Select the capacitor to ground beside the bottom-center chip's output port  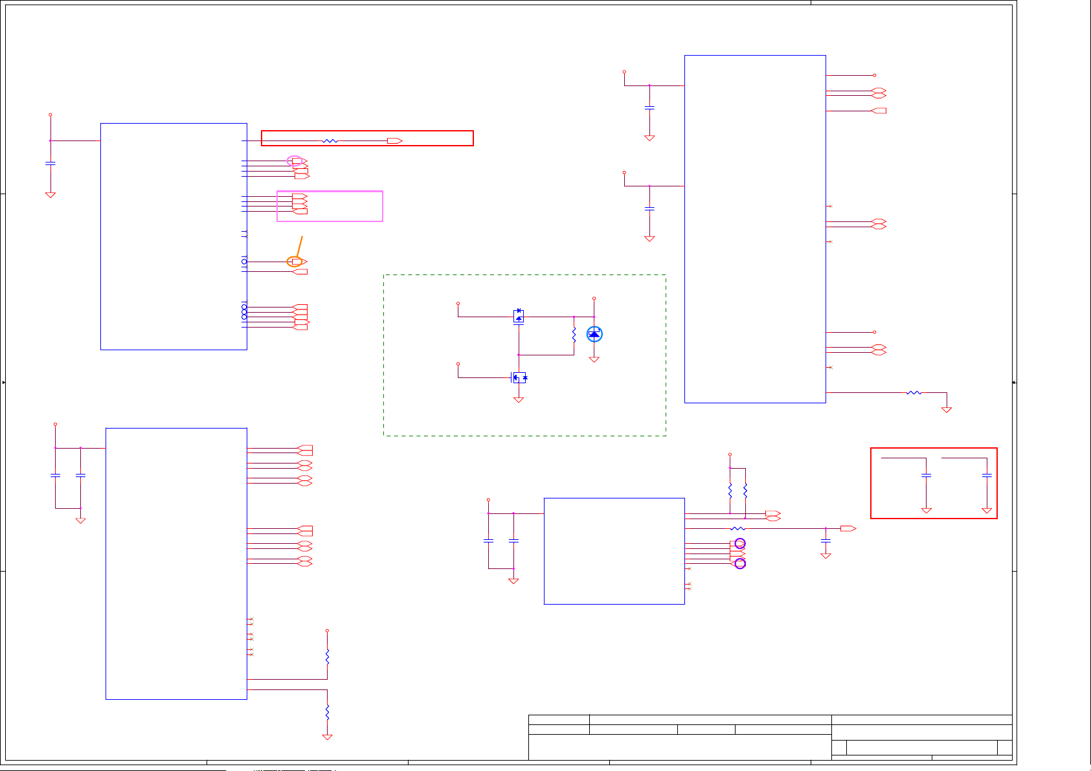pyautogui.click(x=826, y=540)
